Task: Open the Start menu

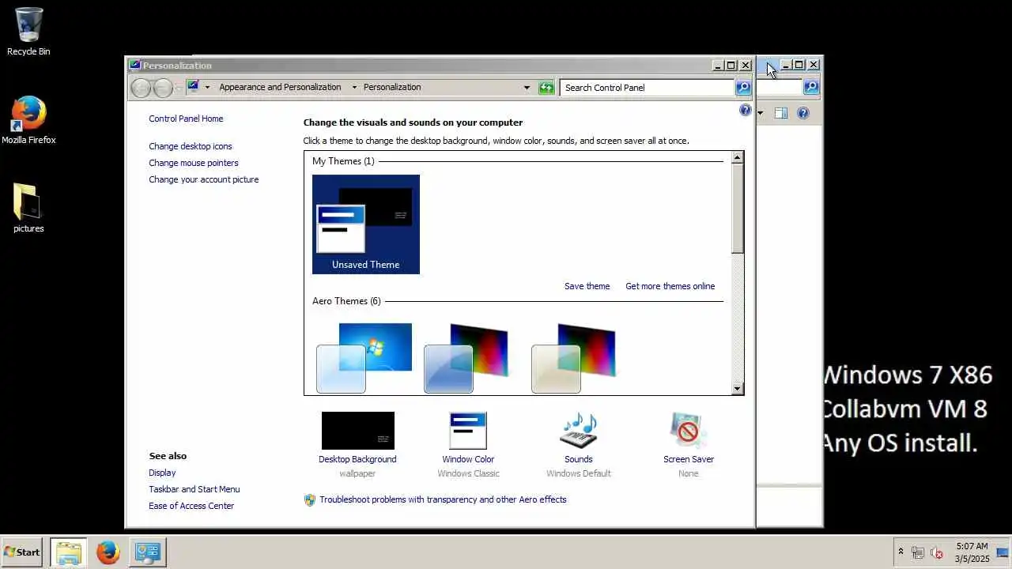Action: (x=22, y=552)
